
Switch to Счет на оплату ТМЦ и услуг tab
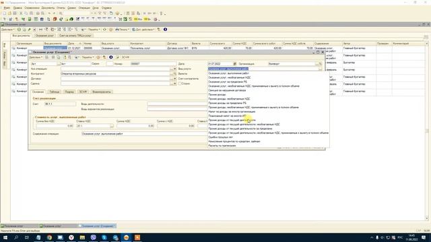75,36
